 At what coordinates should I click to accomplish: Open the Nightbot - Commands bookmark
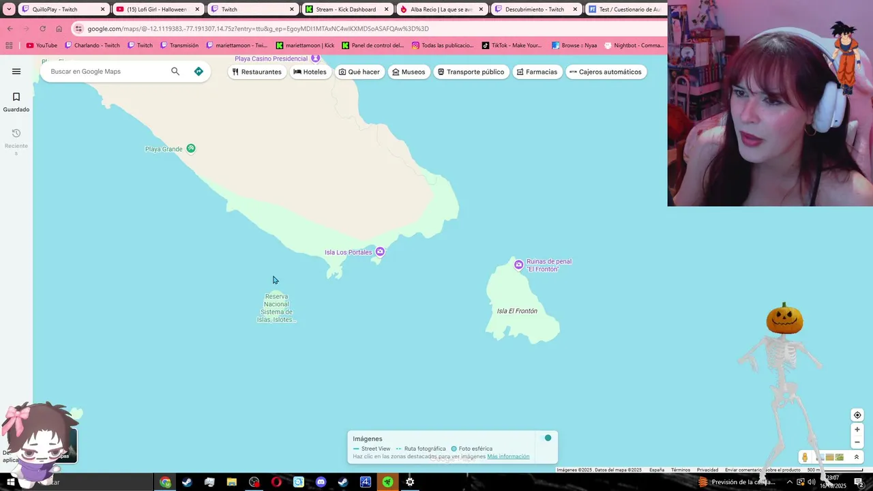click(x=634, y=46)
